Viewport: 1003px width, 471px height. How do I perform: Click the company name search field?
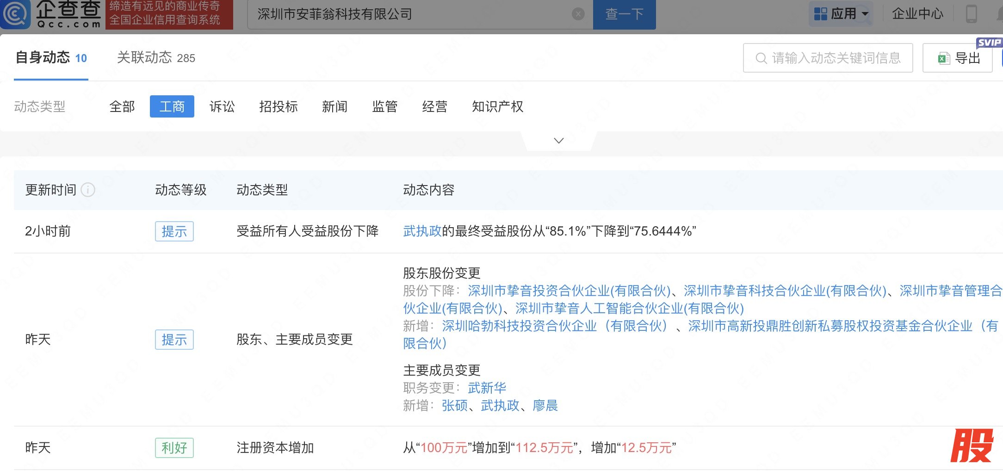click(412, 14)
